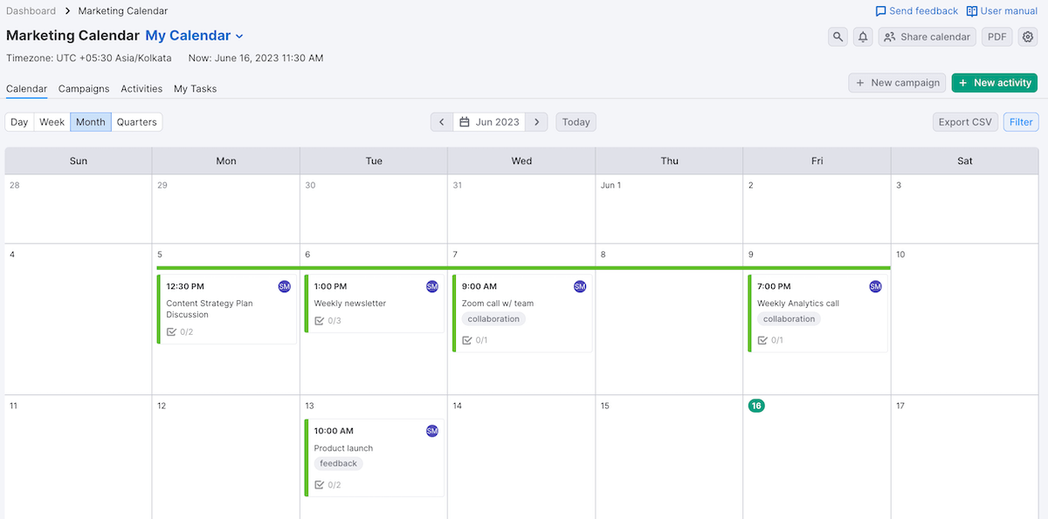The image size is (1048, 519).
Task: Click SM avatar on Product launch card
Action: click(432, 431)
